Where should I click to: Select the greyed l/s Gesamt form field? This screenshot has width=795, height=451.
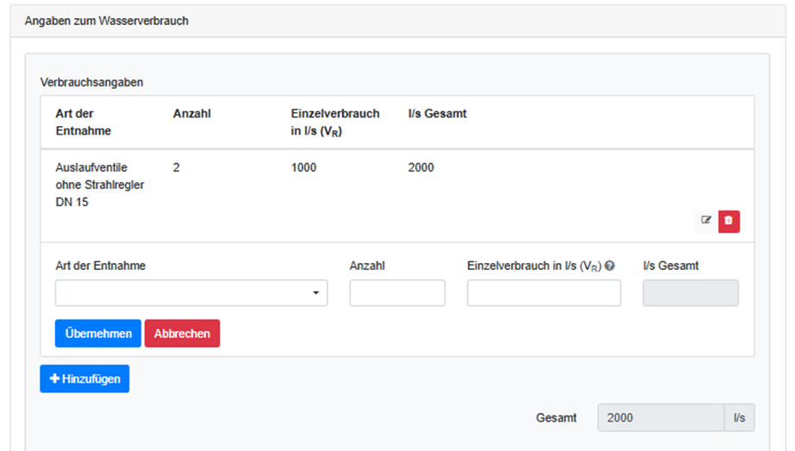pyautogui.click(x=691, y=293)
